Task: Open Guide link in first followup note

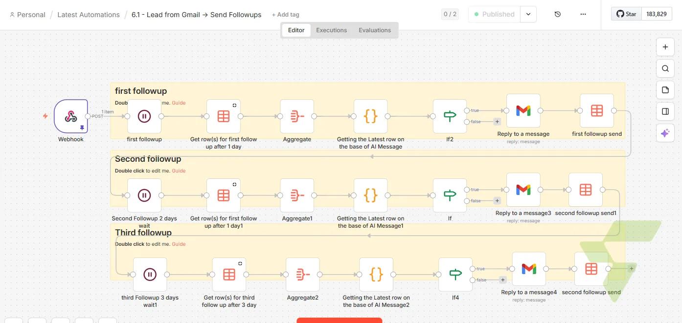Action: pyautogui.click(x=179, y=103)
